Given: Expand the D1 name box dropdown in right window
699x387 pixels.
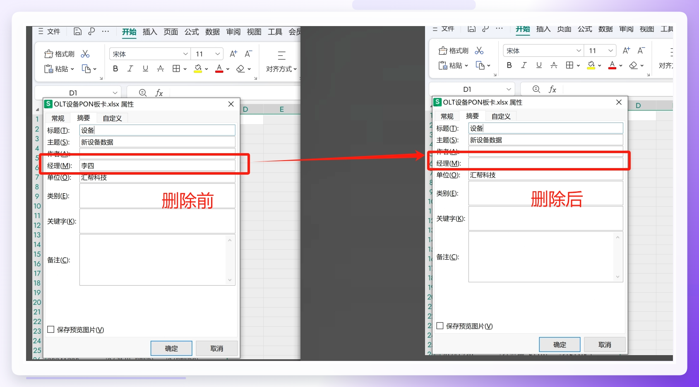Looking at the screenshot, I should tap(509, 89).
